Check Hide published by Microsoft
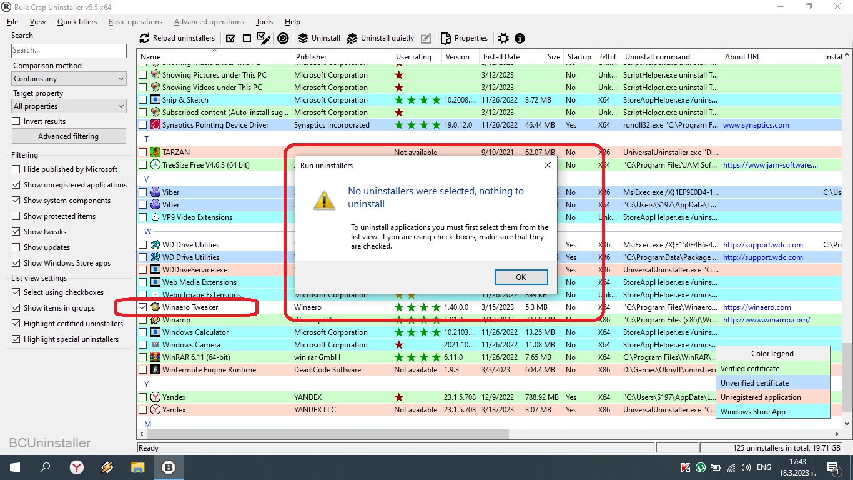This screenshot has height=480, width=853. [16, 169]
